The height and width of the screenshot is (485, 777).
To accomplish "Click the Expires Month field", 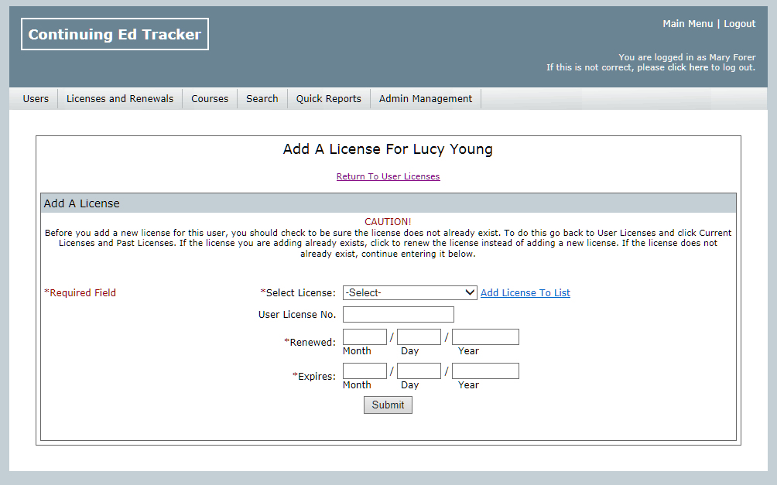I will tap(365, 371).
